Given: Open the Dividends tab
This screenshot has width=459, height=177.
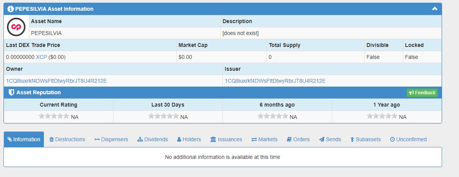Looking at the screenshot, I should (152, 139).
